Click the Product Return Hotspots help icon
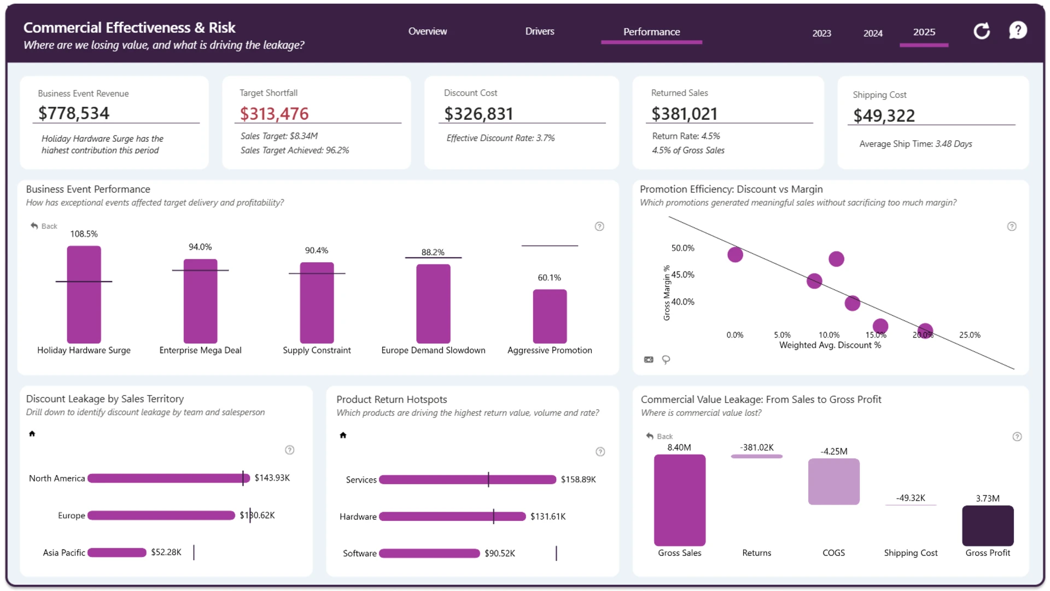 [x=600, y=452]
